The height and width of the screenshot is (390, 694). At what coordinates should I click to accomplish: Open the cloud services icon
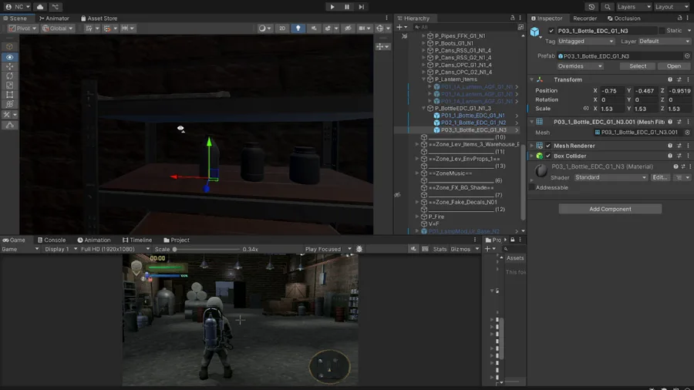coord(40,7)
